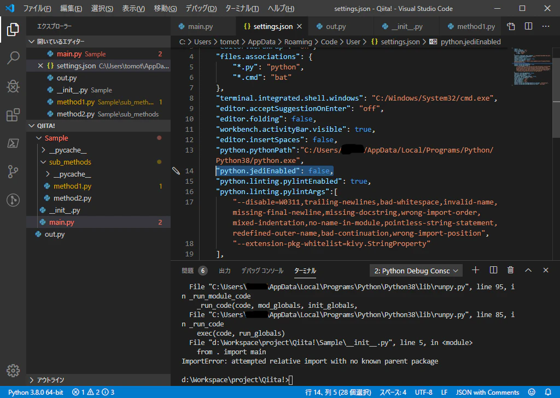This screenshot has width=560, height=398.
Task: Click the errors and warnings status indicator
Action: tap(93, 393)
